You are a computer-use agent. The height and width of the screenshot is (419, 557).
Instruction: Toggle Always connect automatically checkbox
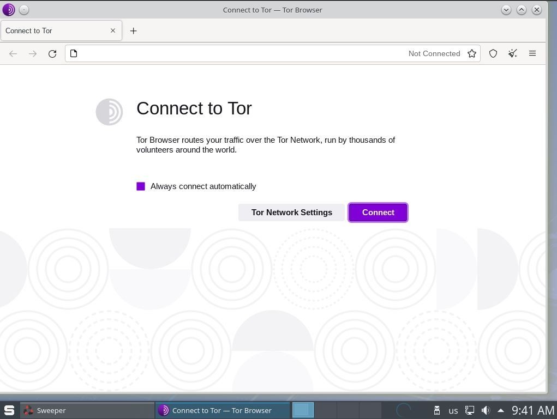(x=141, y=186)
